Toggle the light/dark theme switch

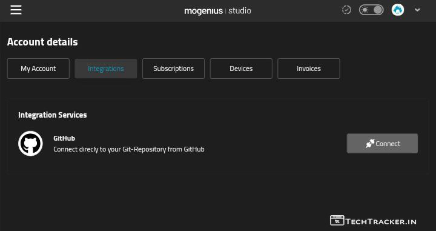click(371, 10)
